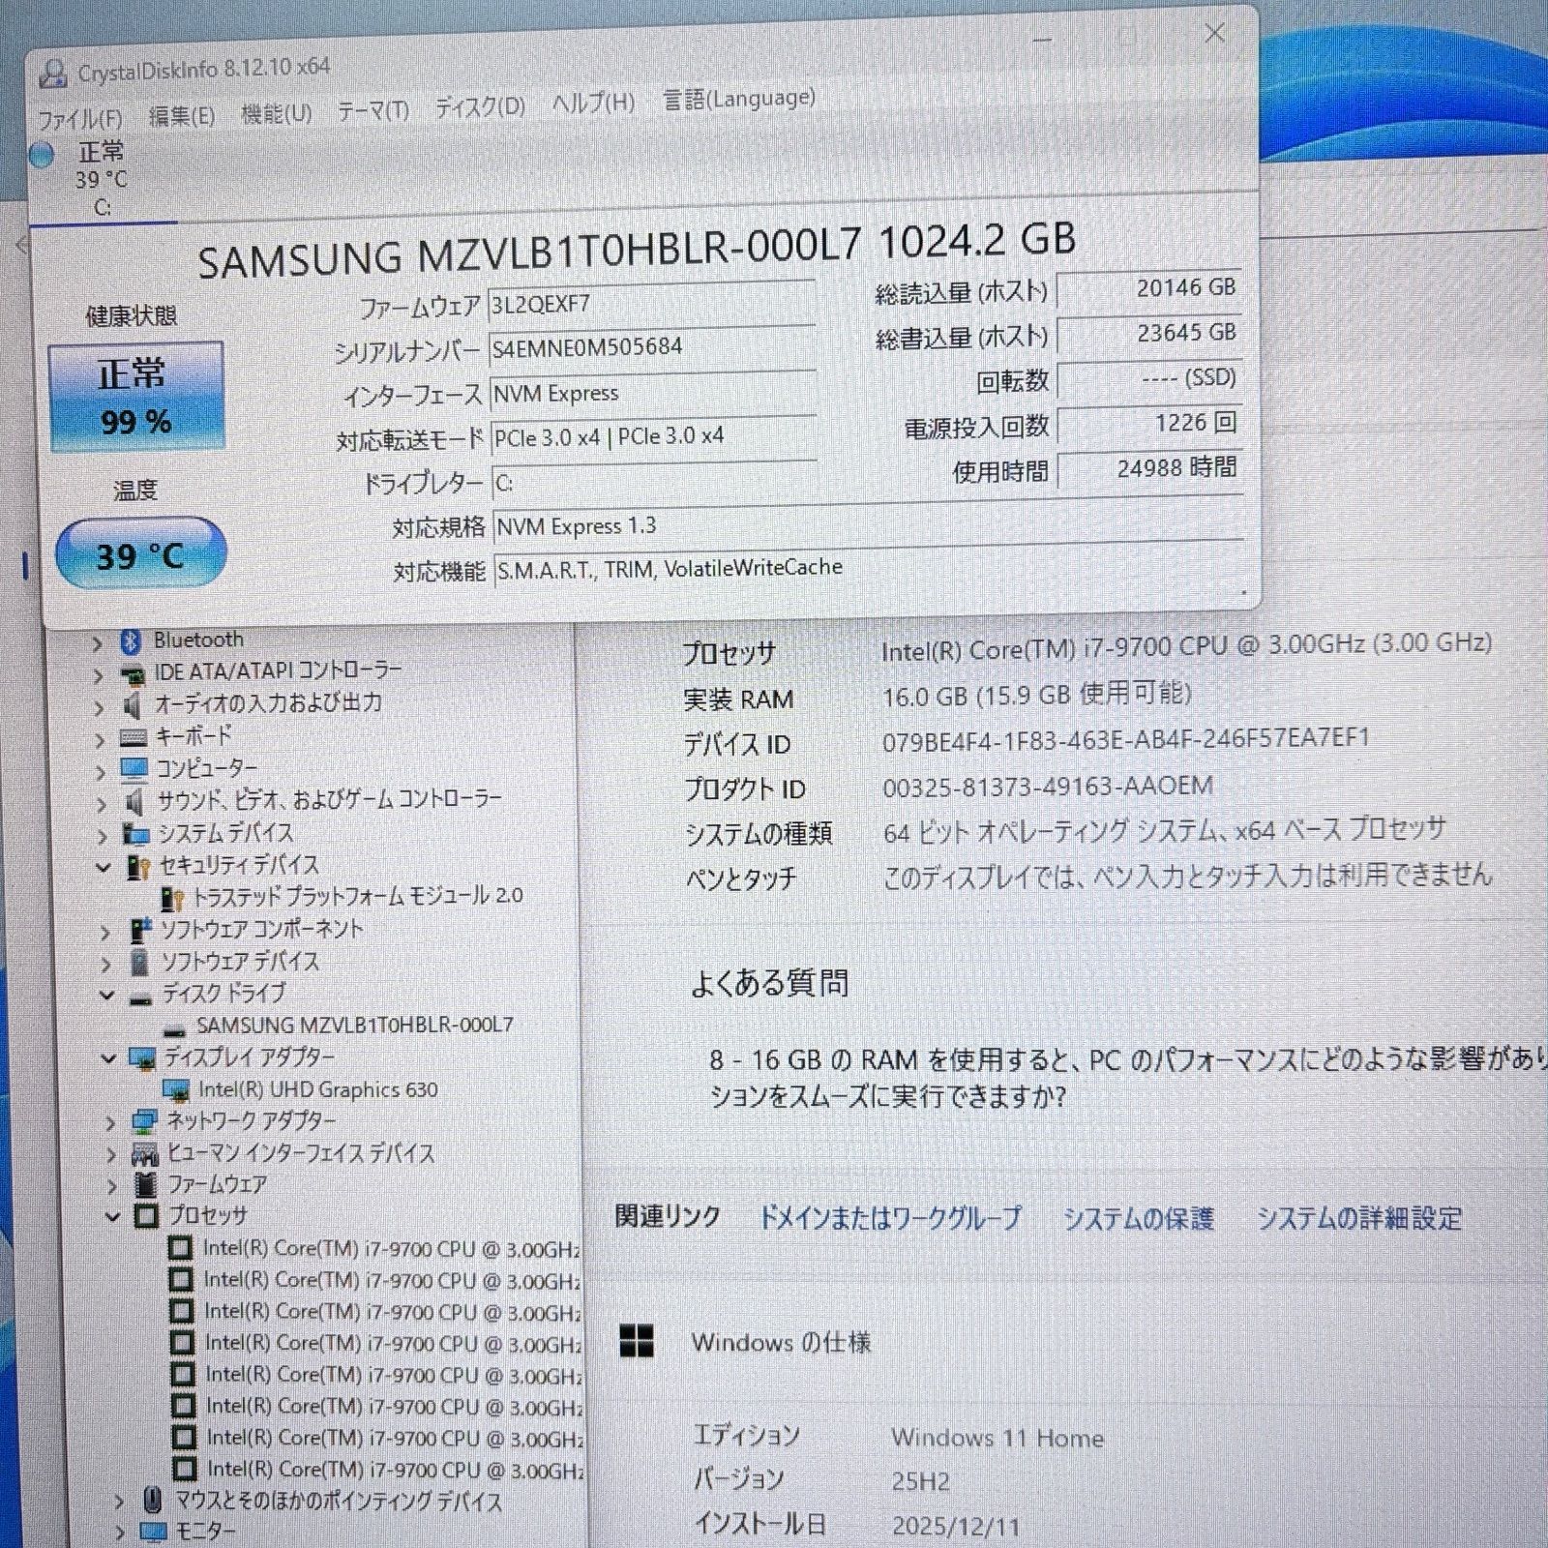This screenshot has height=1548, width=1548.
Task: Click an Intel Core i7-9700 processor icon
Action: tap(181, 1249)
